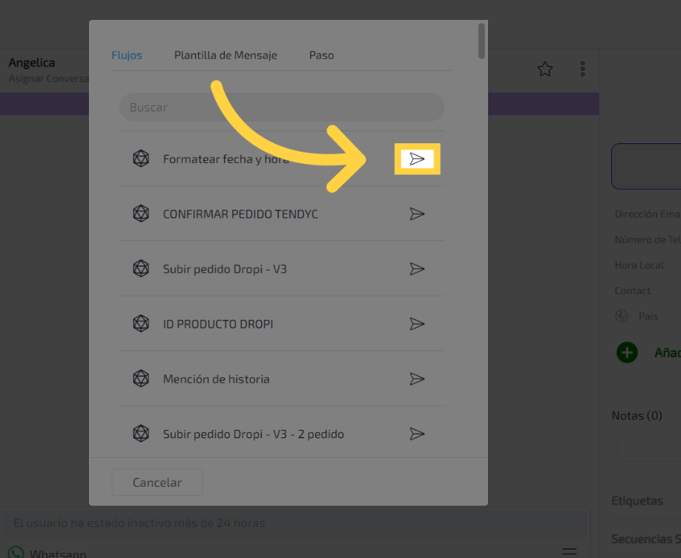Click flow icon beside CONFIRMAR PEDIDO TENDYC

(141, 214)
